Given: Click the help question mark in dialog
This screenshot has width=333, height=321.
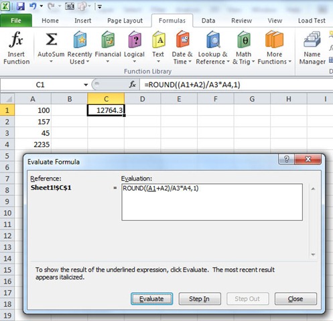Looking at the screenshot, I should click(287, 159).
